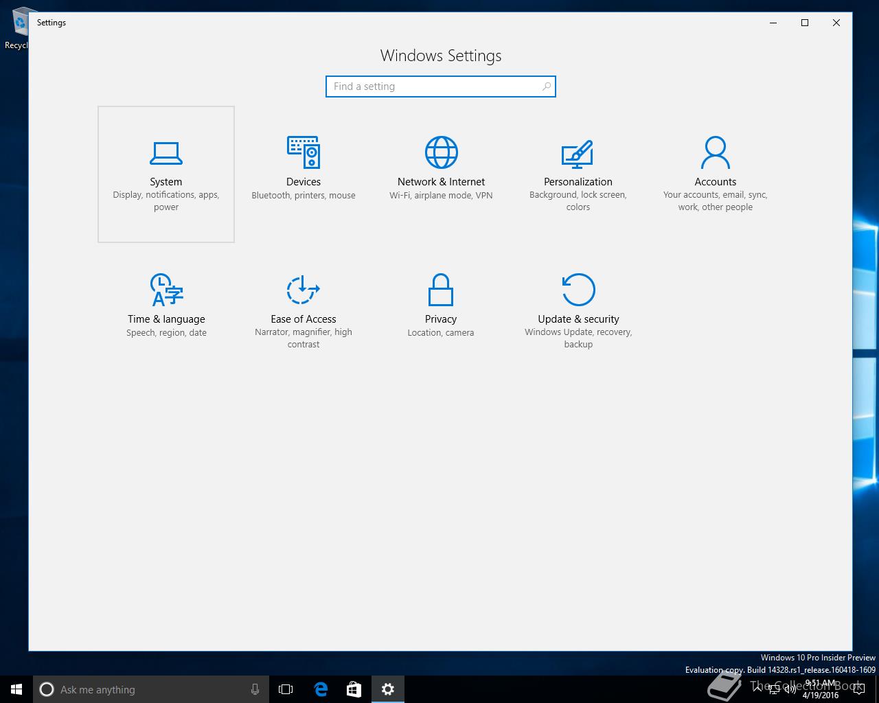Open the Store from the taskbar
The image size is (879, 703).
[x=354, y=689]
